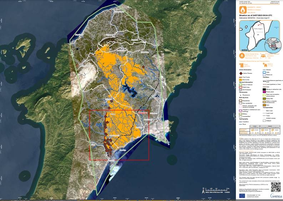Screen dimensions: 283x201
Task: Click the Burnt area orange legend swatch
Action: [241, 79]
